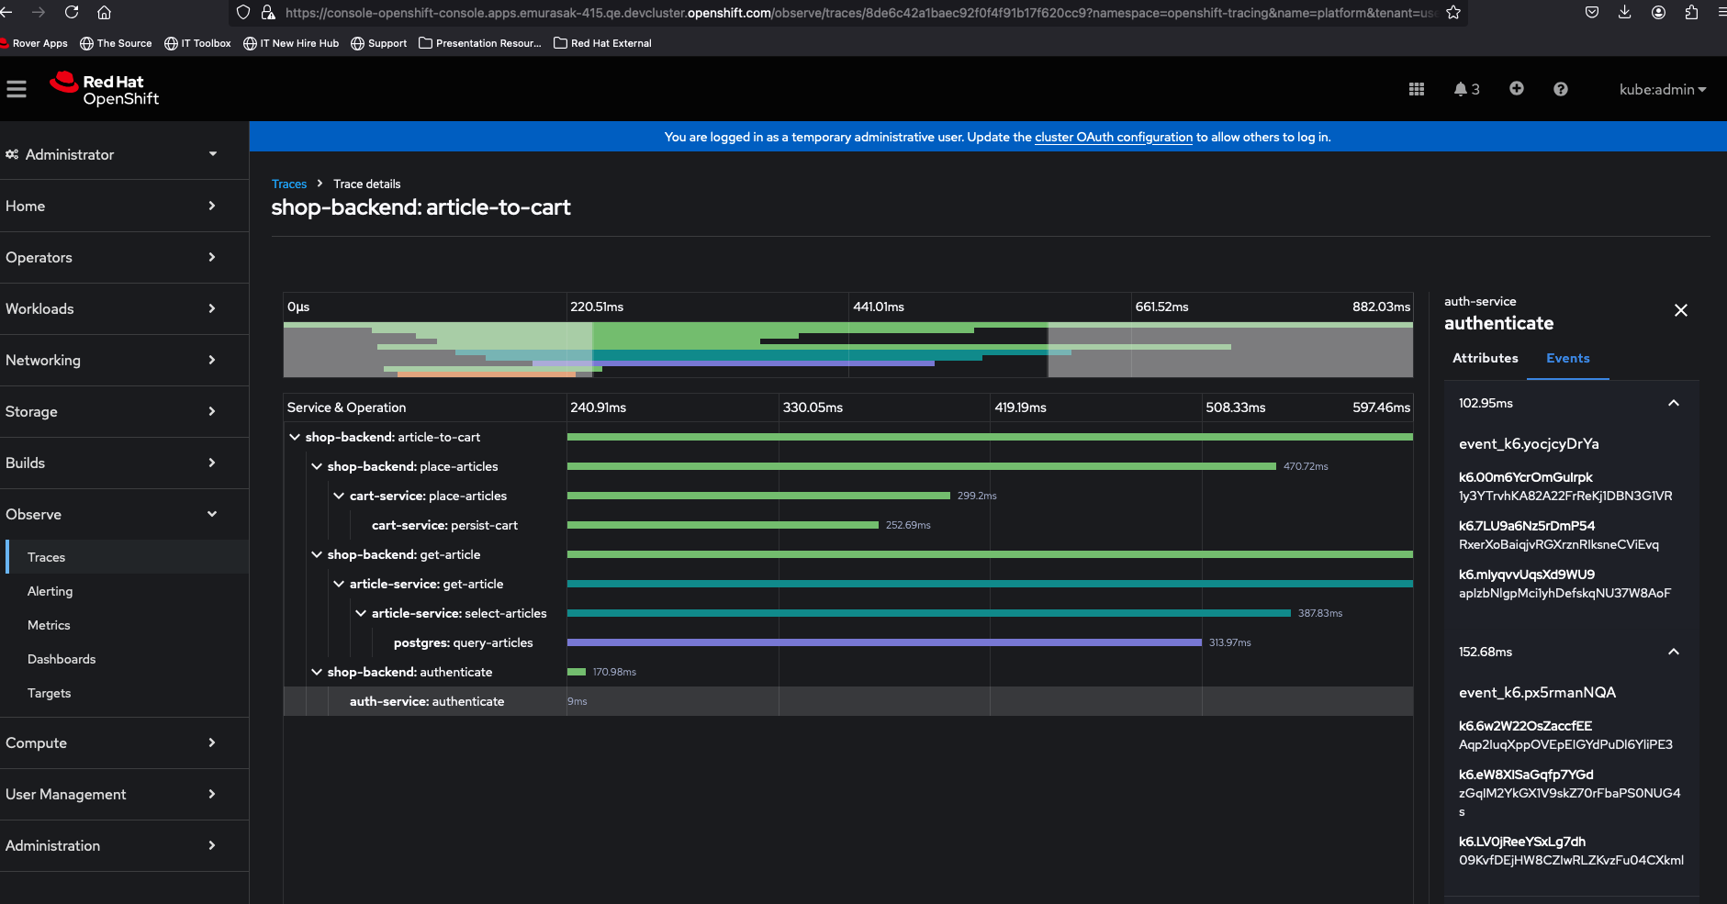Click the postgres query-articles purple duration bar
Viewport: 1727px width, 904px height.
[x=884, y=642]
